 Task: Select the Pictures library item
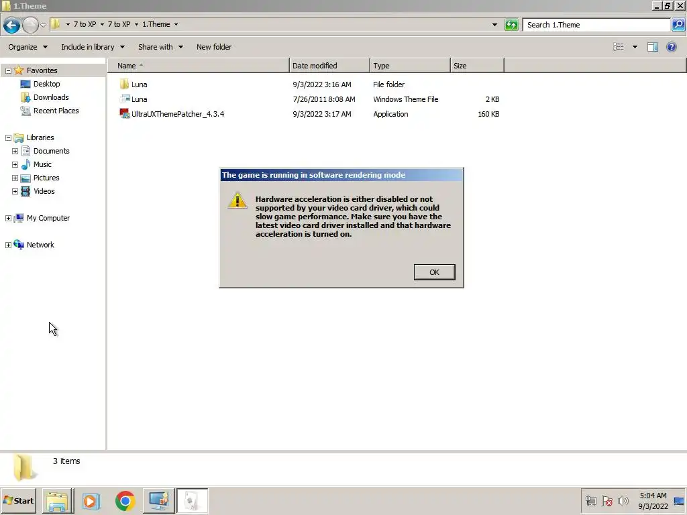[40, 178]
